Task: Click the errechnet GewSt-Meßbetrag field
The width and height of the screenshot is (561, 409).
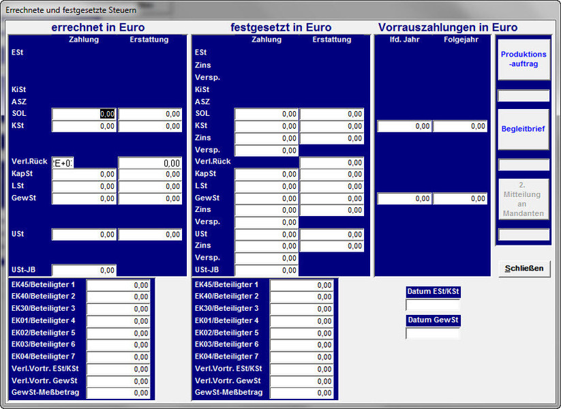Action: (119, 393)
